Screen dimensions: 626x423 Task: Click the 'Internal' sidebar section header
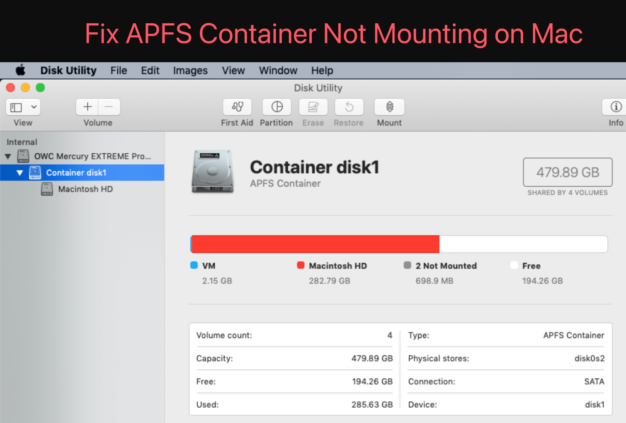coord(22,142)
